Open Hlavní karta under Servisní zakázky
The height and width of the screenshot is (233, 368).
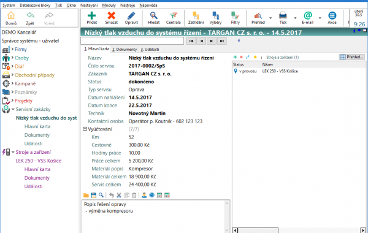(37, 126)
